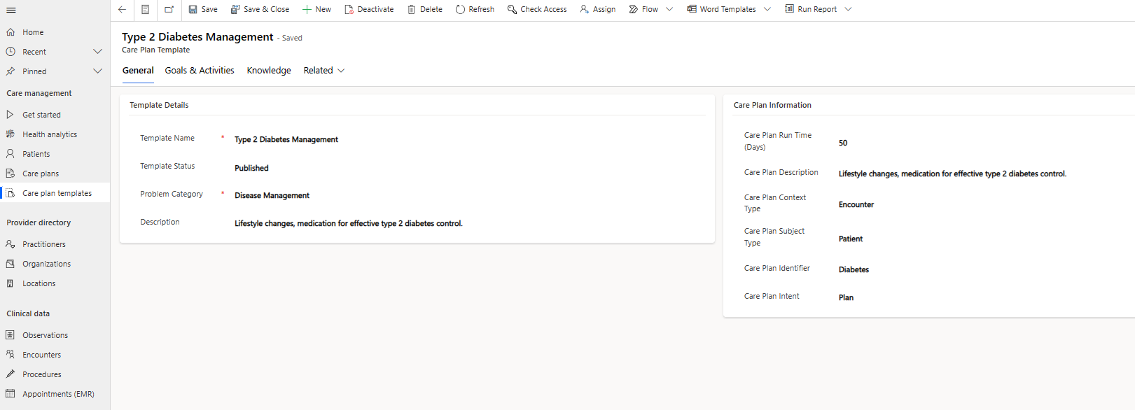Delete the template record

(x=425, y=9)
